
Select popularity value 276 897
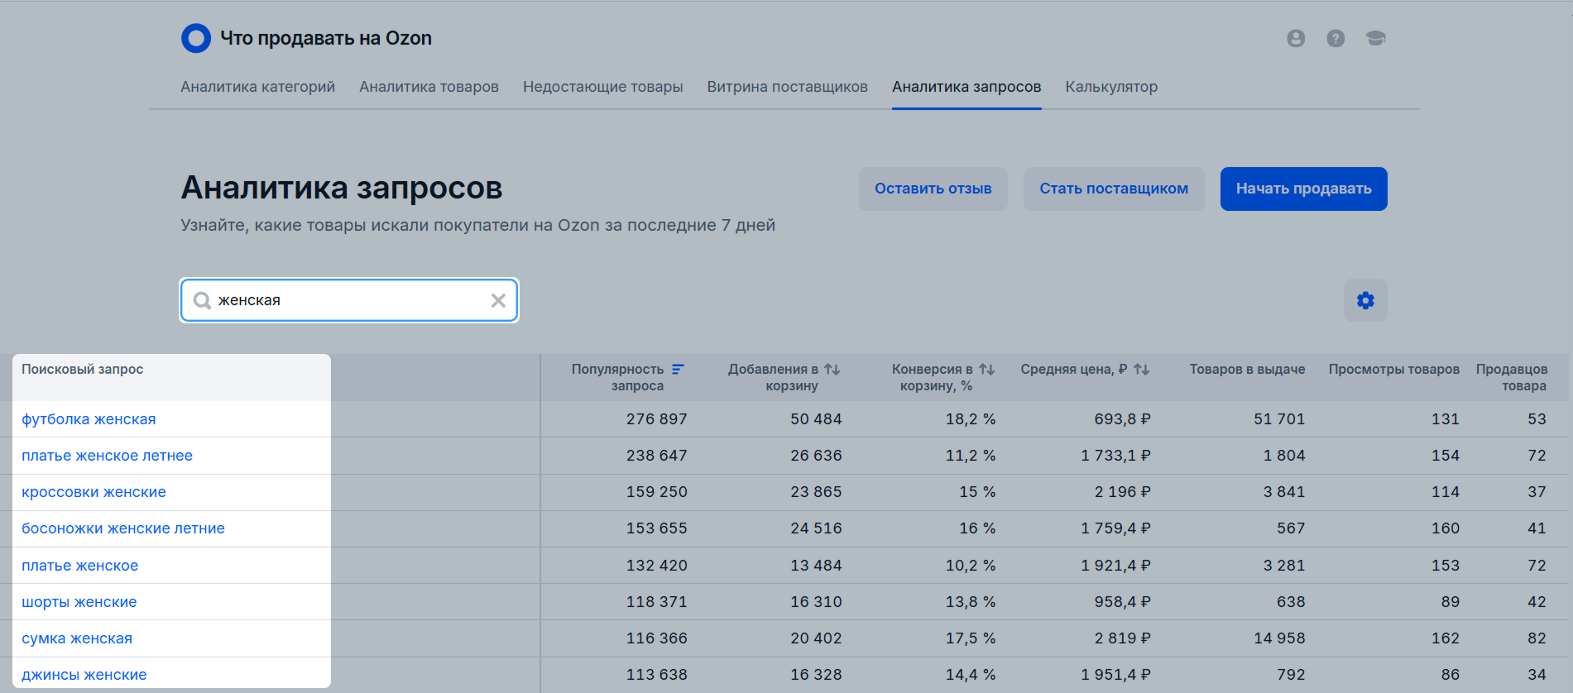tap(656, 419)
